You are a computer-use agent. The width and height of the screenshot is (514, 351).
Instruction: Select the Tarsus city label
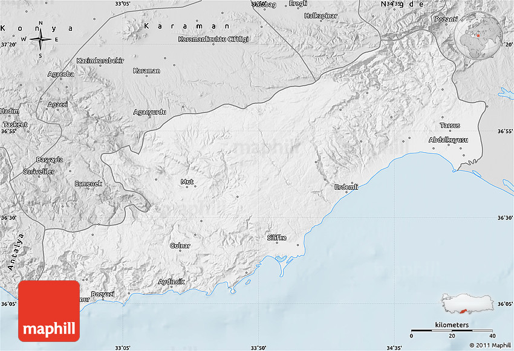(450, 125)
